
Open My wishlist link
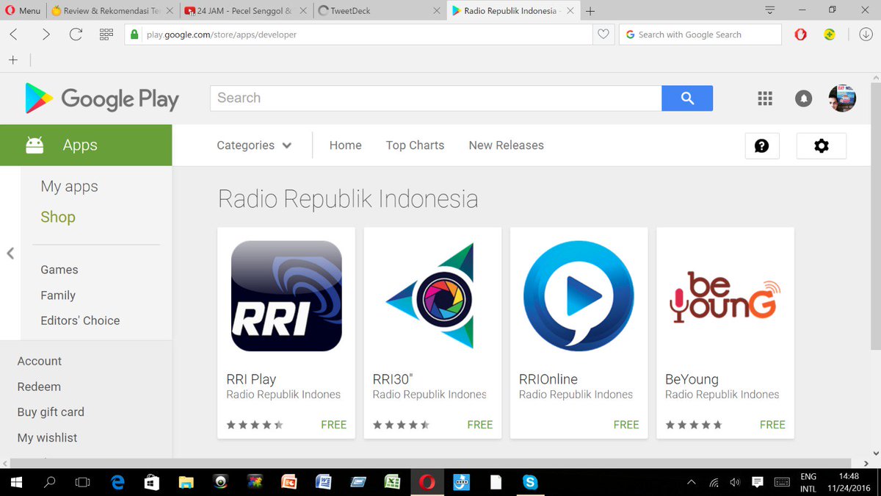[x=46, y=437]
